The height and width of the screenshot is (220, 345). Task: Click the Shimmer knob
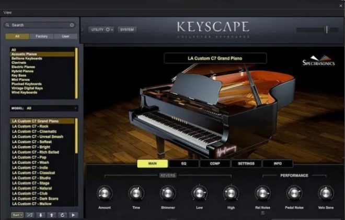(x=168, y=193)
